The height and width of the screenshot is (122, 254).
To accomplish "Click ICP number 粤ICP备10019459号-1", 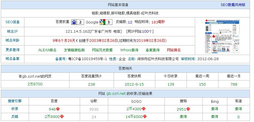I will point(88,59).
